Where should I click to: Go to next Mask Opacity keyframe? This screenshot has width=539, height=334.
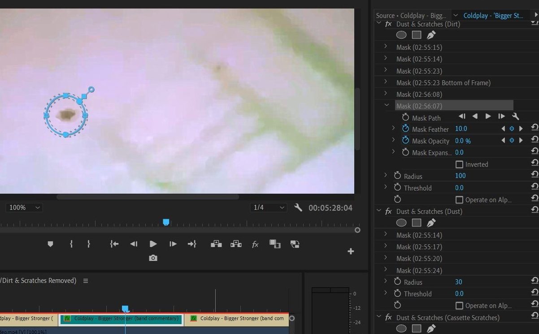tap(521, 140)
